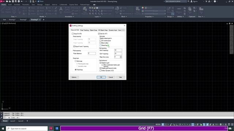Viewport: 234px width, 131px height.
Task: Click the Grid X spacing input field
Action: point(118,50)
